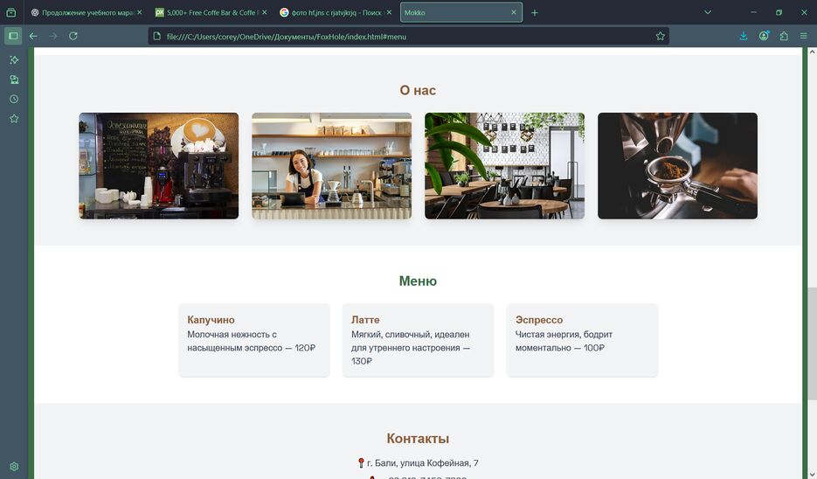This screenshot has height=479, width=817.
Task: Go back to previous page
Action: click(33, 36)
